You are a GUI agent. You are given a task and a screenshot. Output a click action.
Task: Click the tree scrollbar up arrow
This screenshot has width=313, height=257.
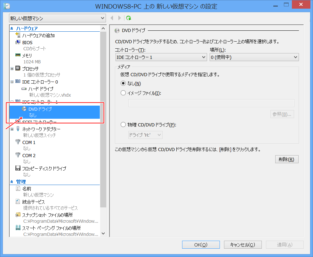(x=103, y=28)
